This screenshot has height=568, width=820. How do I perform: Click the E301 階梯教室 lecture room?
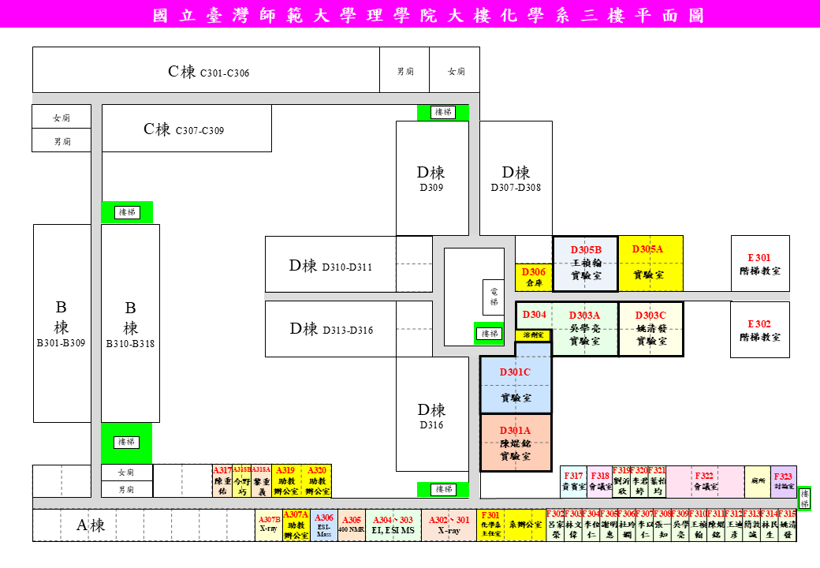(760, 263)
